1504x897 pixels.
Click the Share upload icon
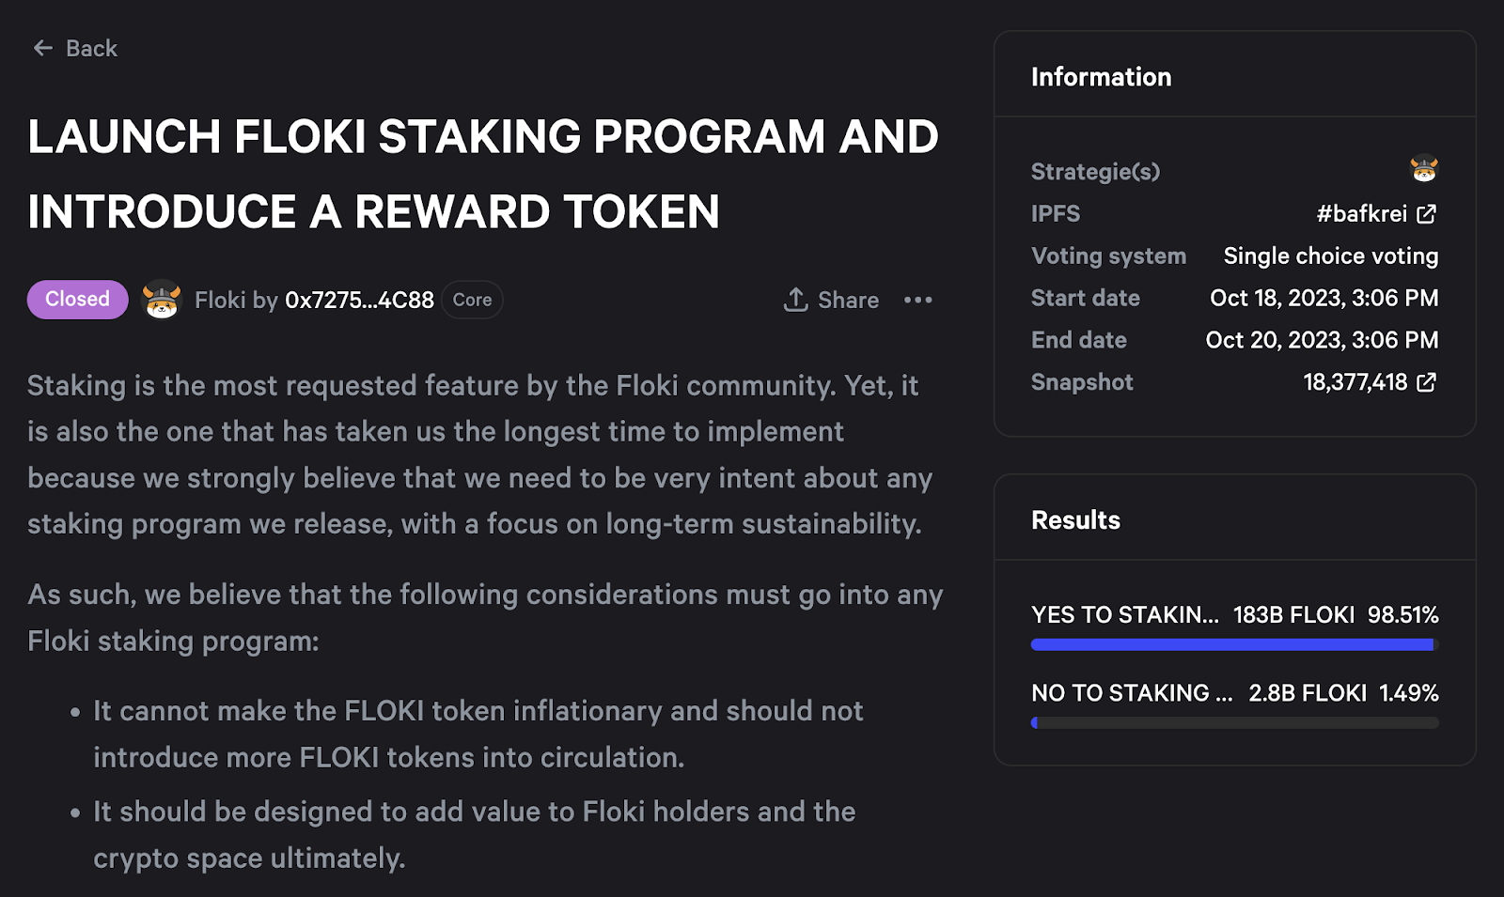[795, 300]
